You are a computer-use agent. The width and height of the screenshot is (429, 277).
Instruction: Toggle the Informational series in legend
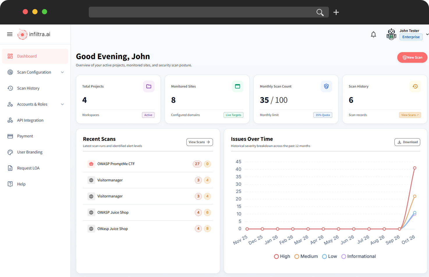[x=359, y=256]
